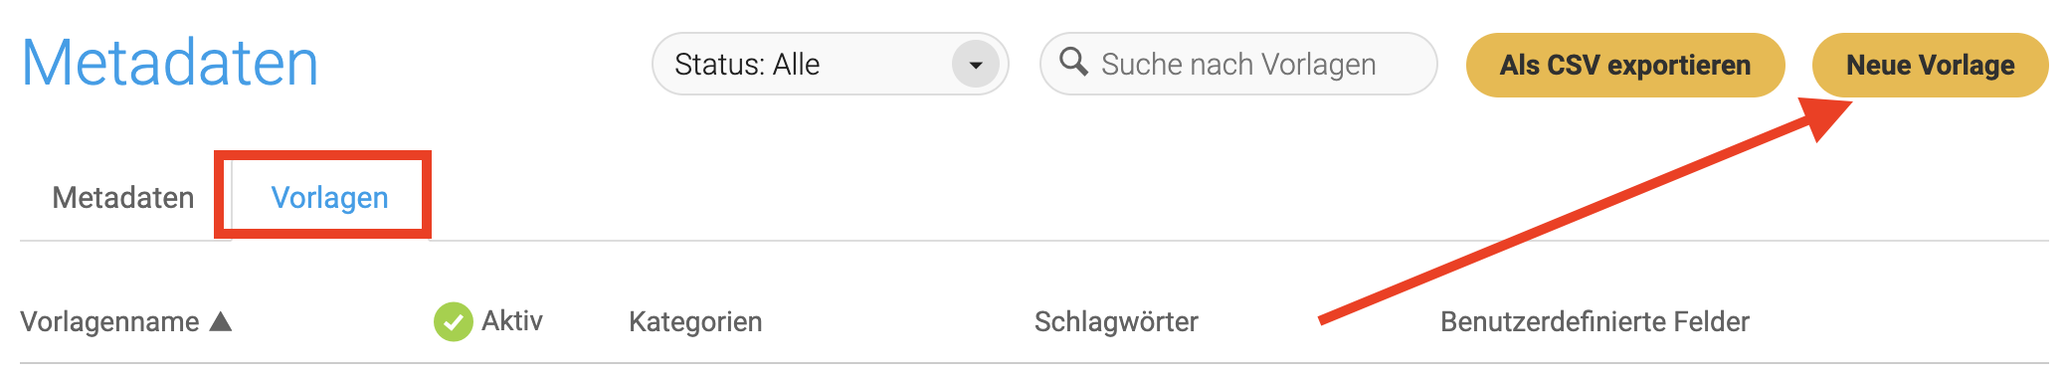Select the Status: Alle label text
The width and height of the screenshot is (2067, 376).
click(747, 65)
